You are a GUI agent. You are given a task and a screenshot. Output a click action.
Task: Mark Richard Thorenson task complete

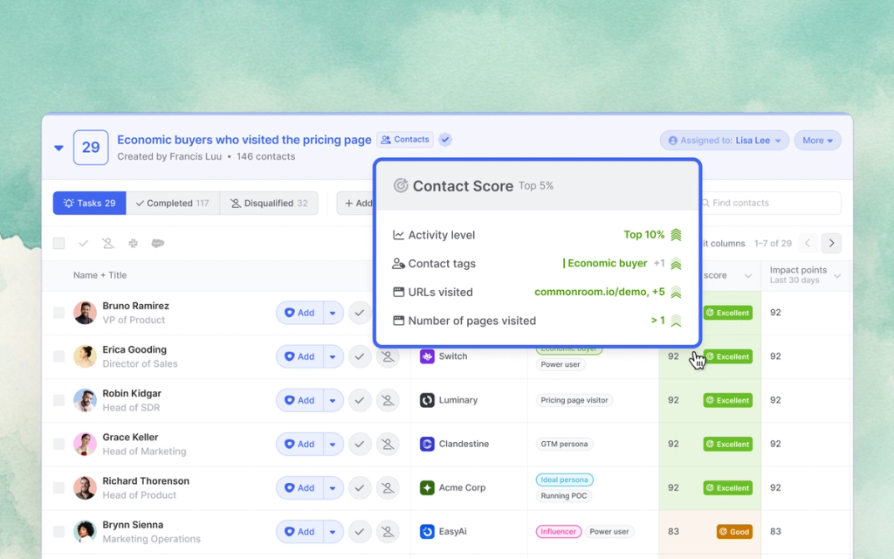point(360,487)
